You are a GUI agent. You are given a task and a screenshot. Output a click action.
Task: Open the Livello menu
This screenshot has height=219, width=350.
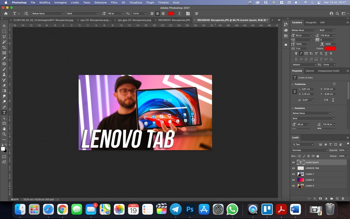pos(75,2)
